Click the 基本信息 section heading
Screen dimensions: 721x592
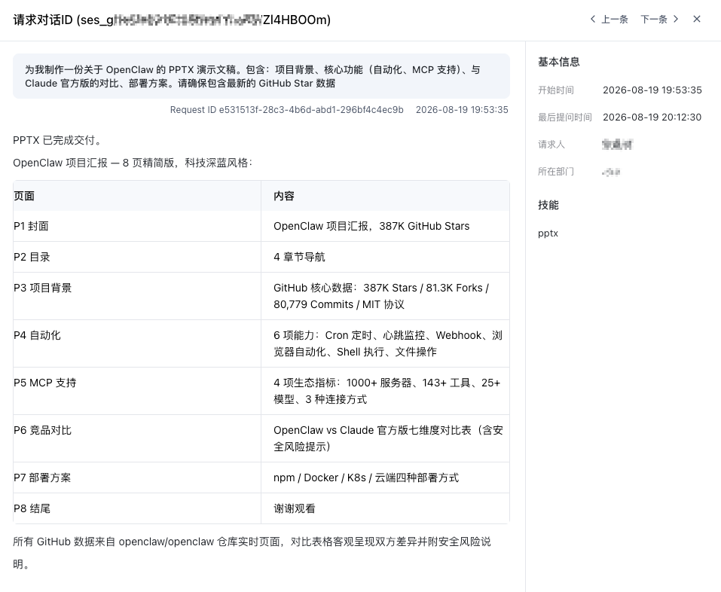(x=559, y=62)
